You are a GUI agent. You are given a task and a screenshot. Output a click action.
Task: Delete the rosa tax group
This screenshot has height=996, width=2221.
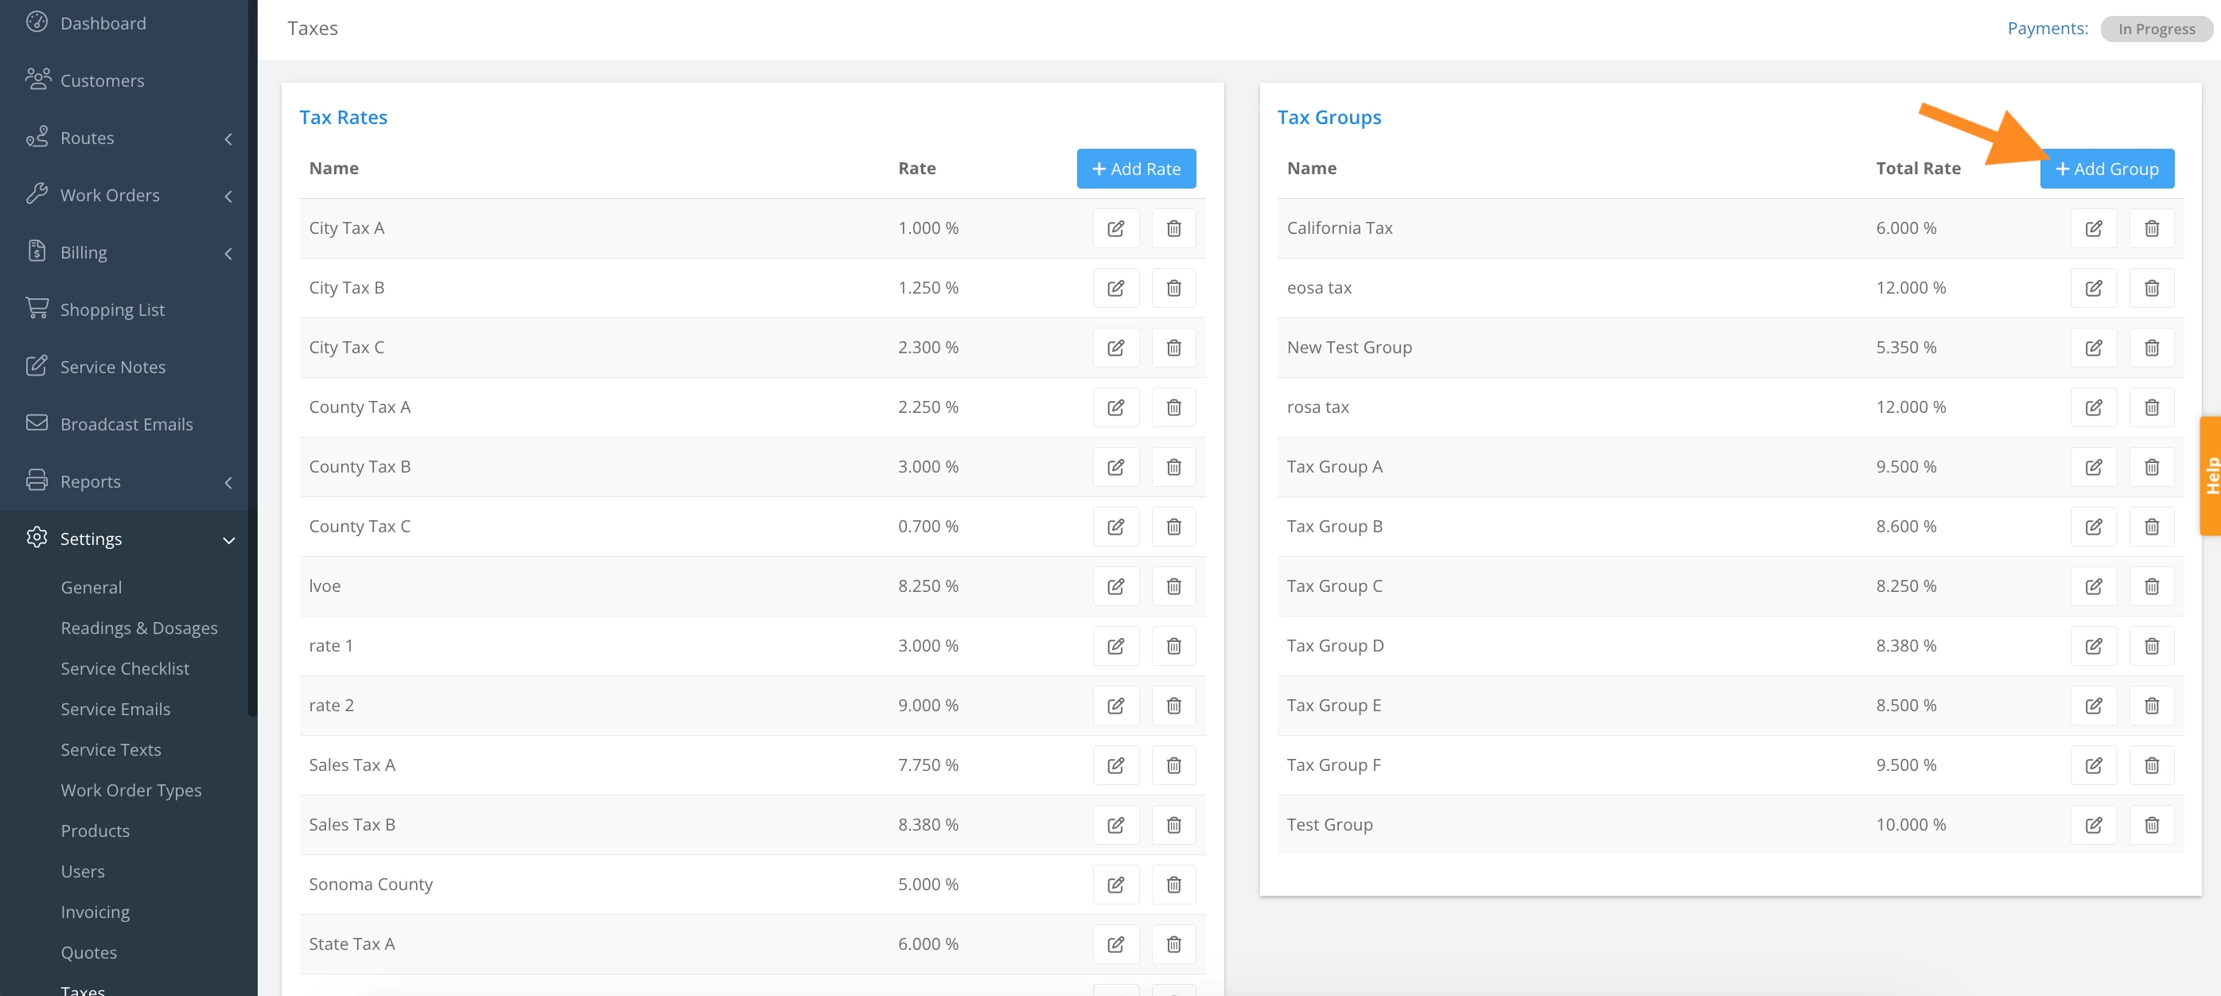coord(2151,407)
